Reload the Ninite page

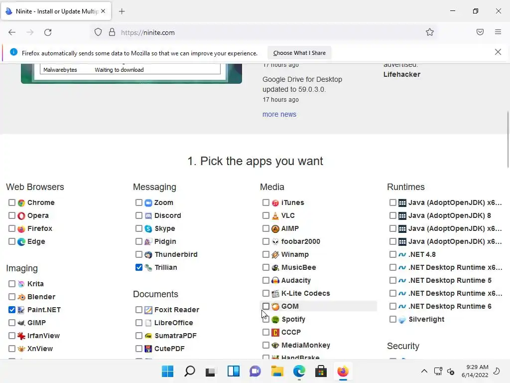click(x=48, y=32)
